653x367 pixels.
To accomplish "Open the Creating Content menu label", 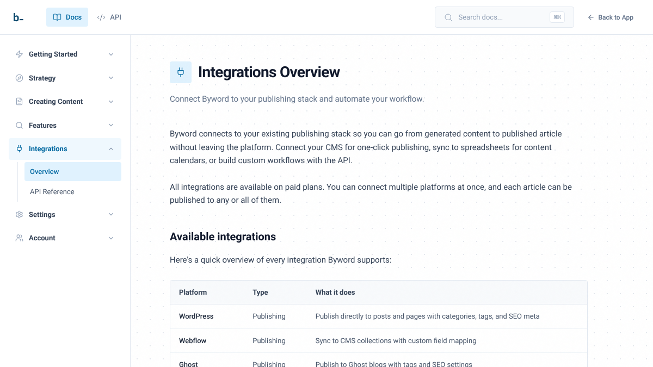I will click(x=56, y=102).
